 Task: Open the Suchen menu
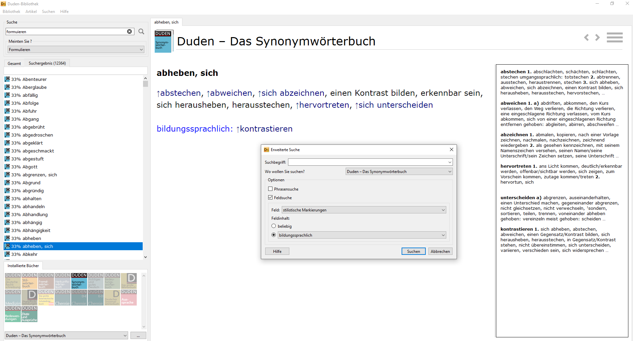point(48,11)
